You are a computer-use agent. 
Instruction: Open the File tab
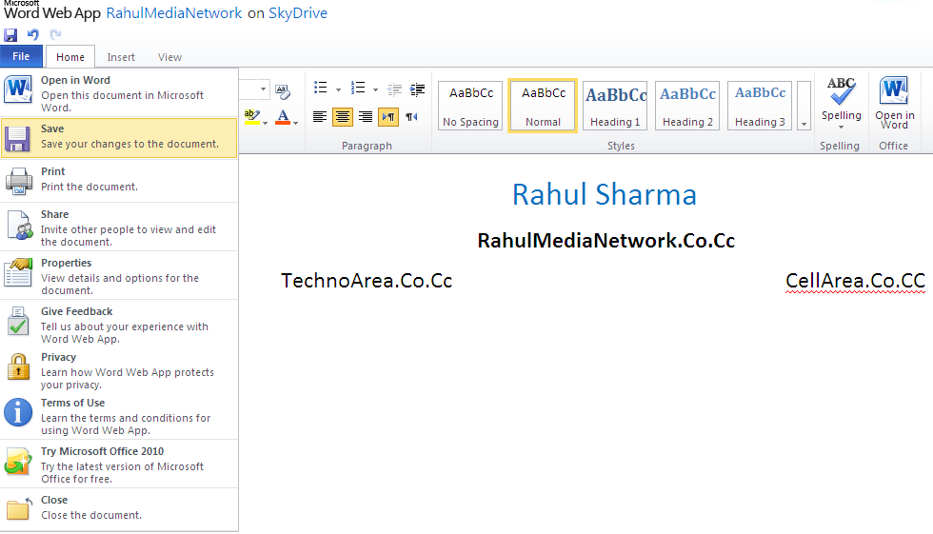[21, 56]
